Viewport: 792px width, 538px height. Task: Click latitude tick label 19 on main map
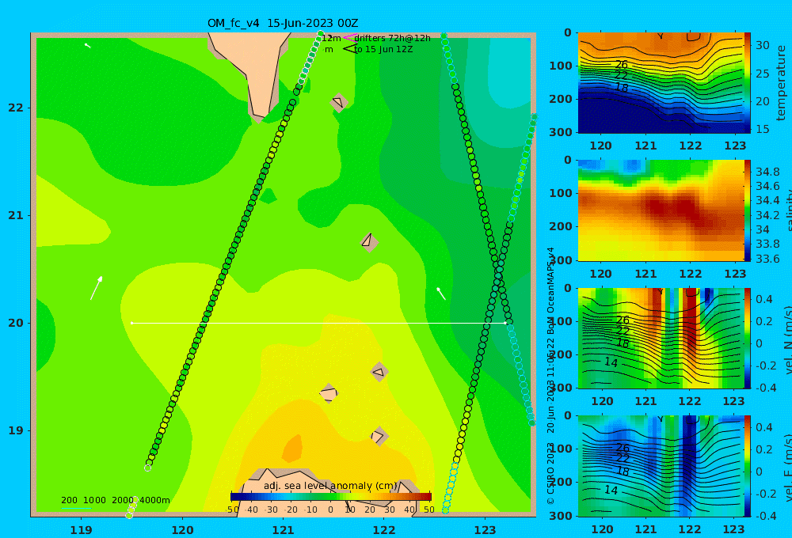(x=16, y=430)
